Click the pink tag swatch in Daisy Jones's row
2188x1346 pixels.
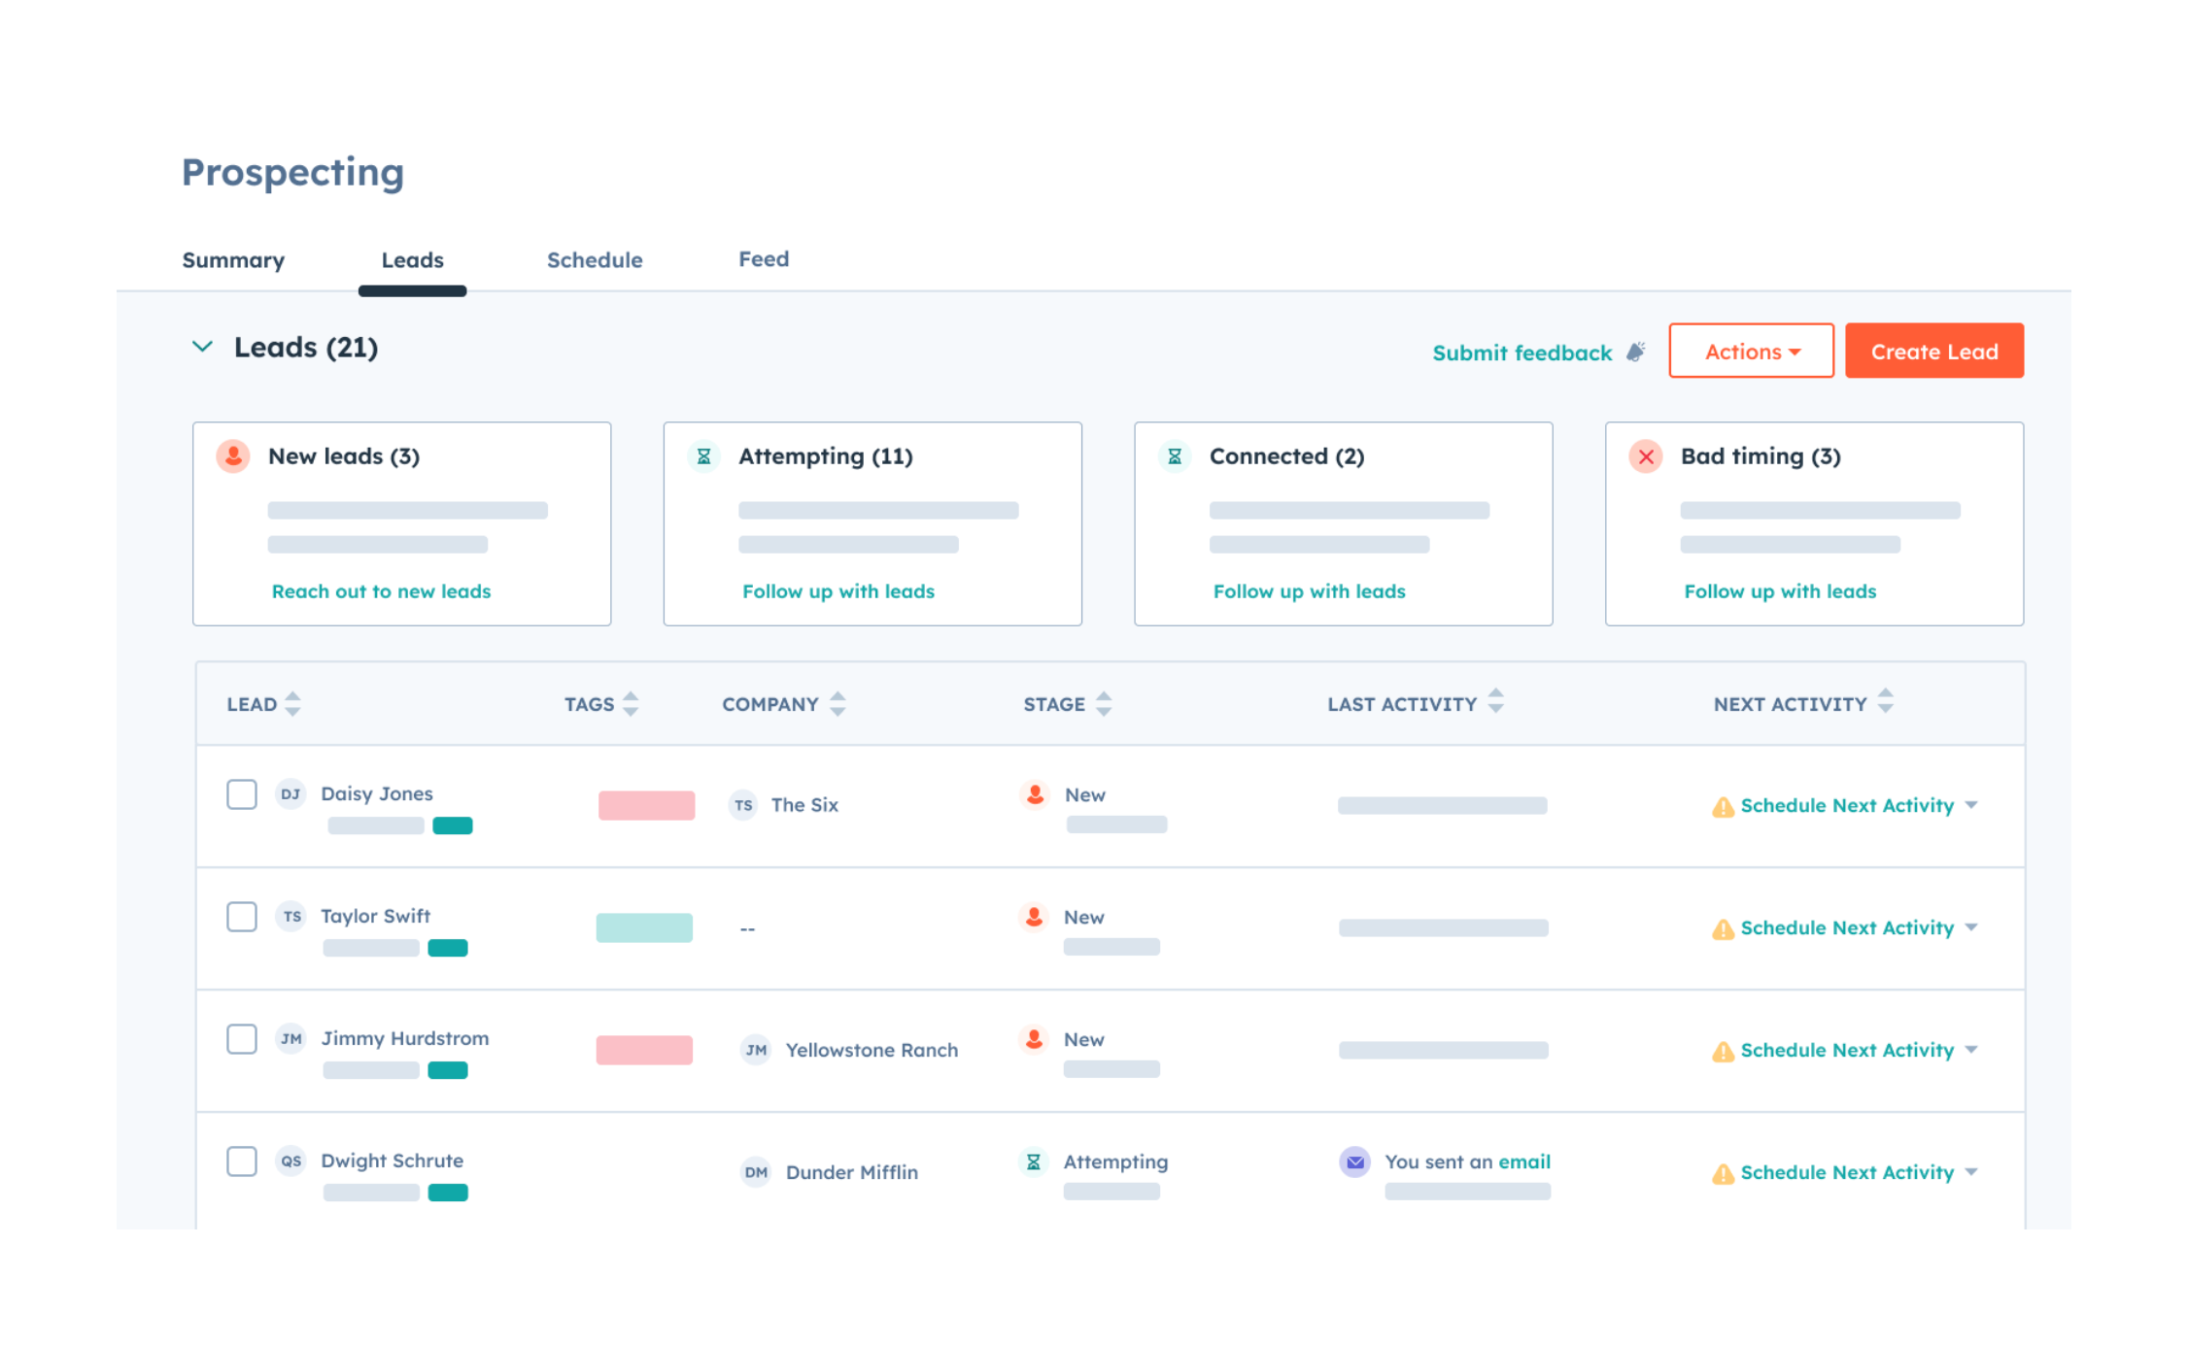click(x=645, y=805)
